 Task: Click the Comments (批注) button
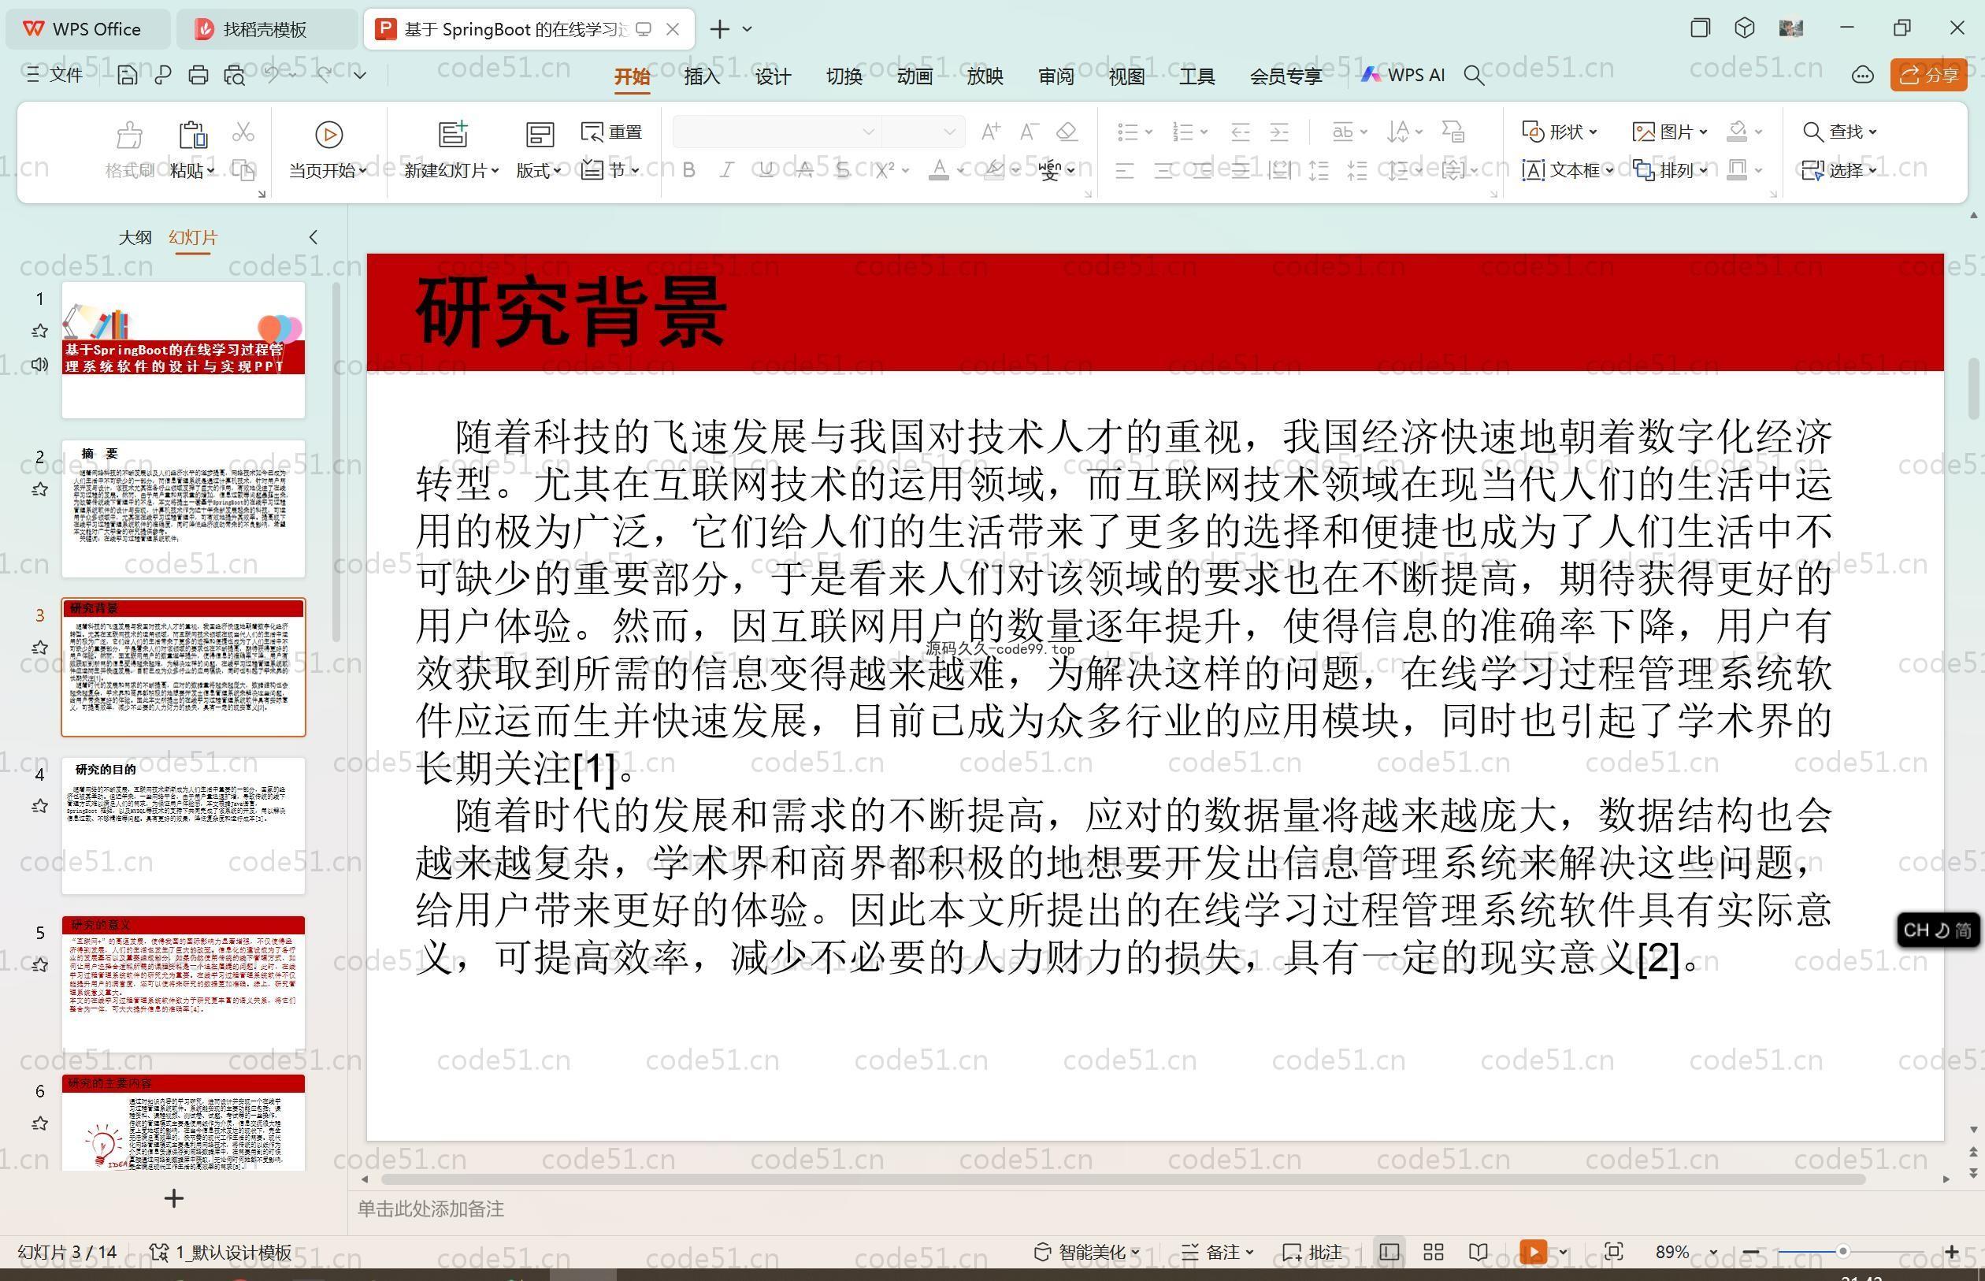1312,1252
